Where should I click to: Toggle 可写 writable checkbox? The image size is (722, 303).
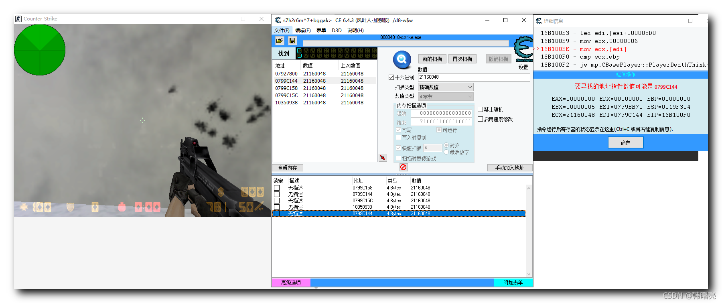pos(398,130)
